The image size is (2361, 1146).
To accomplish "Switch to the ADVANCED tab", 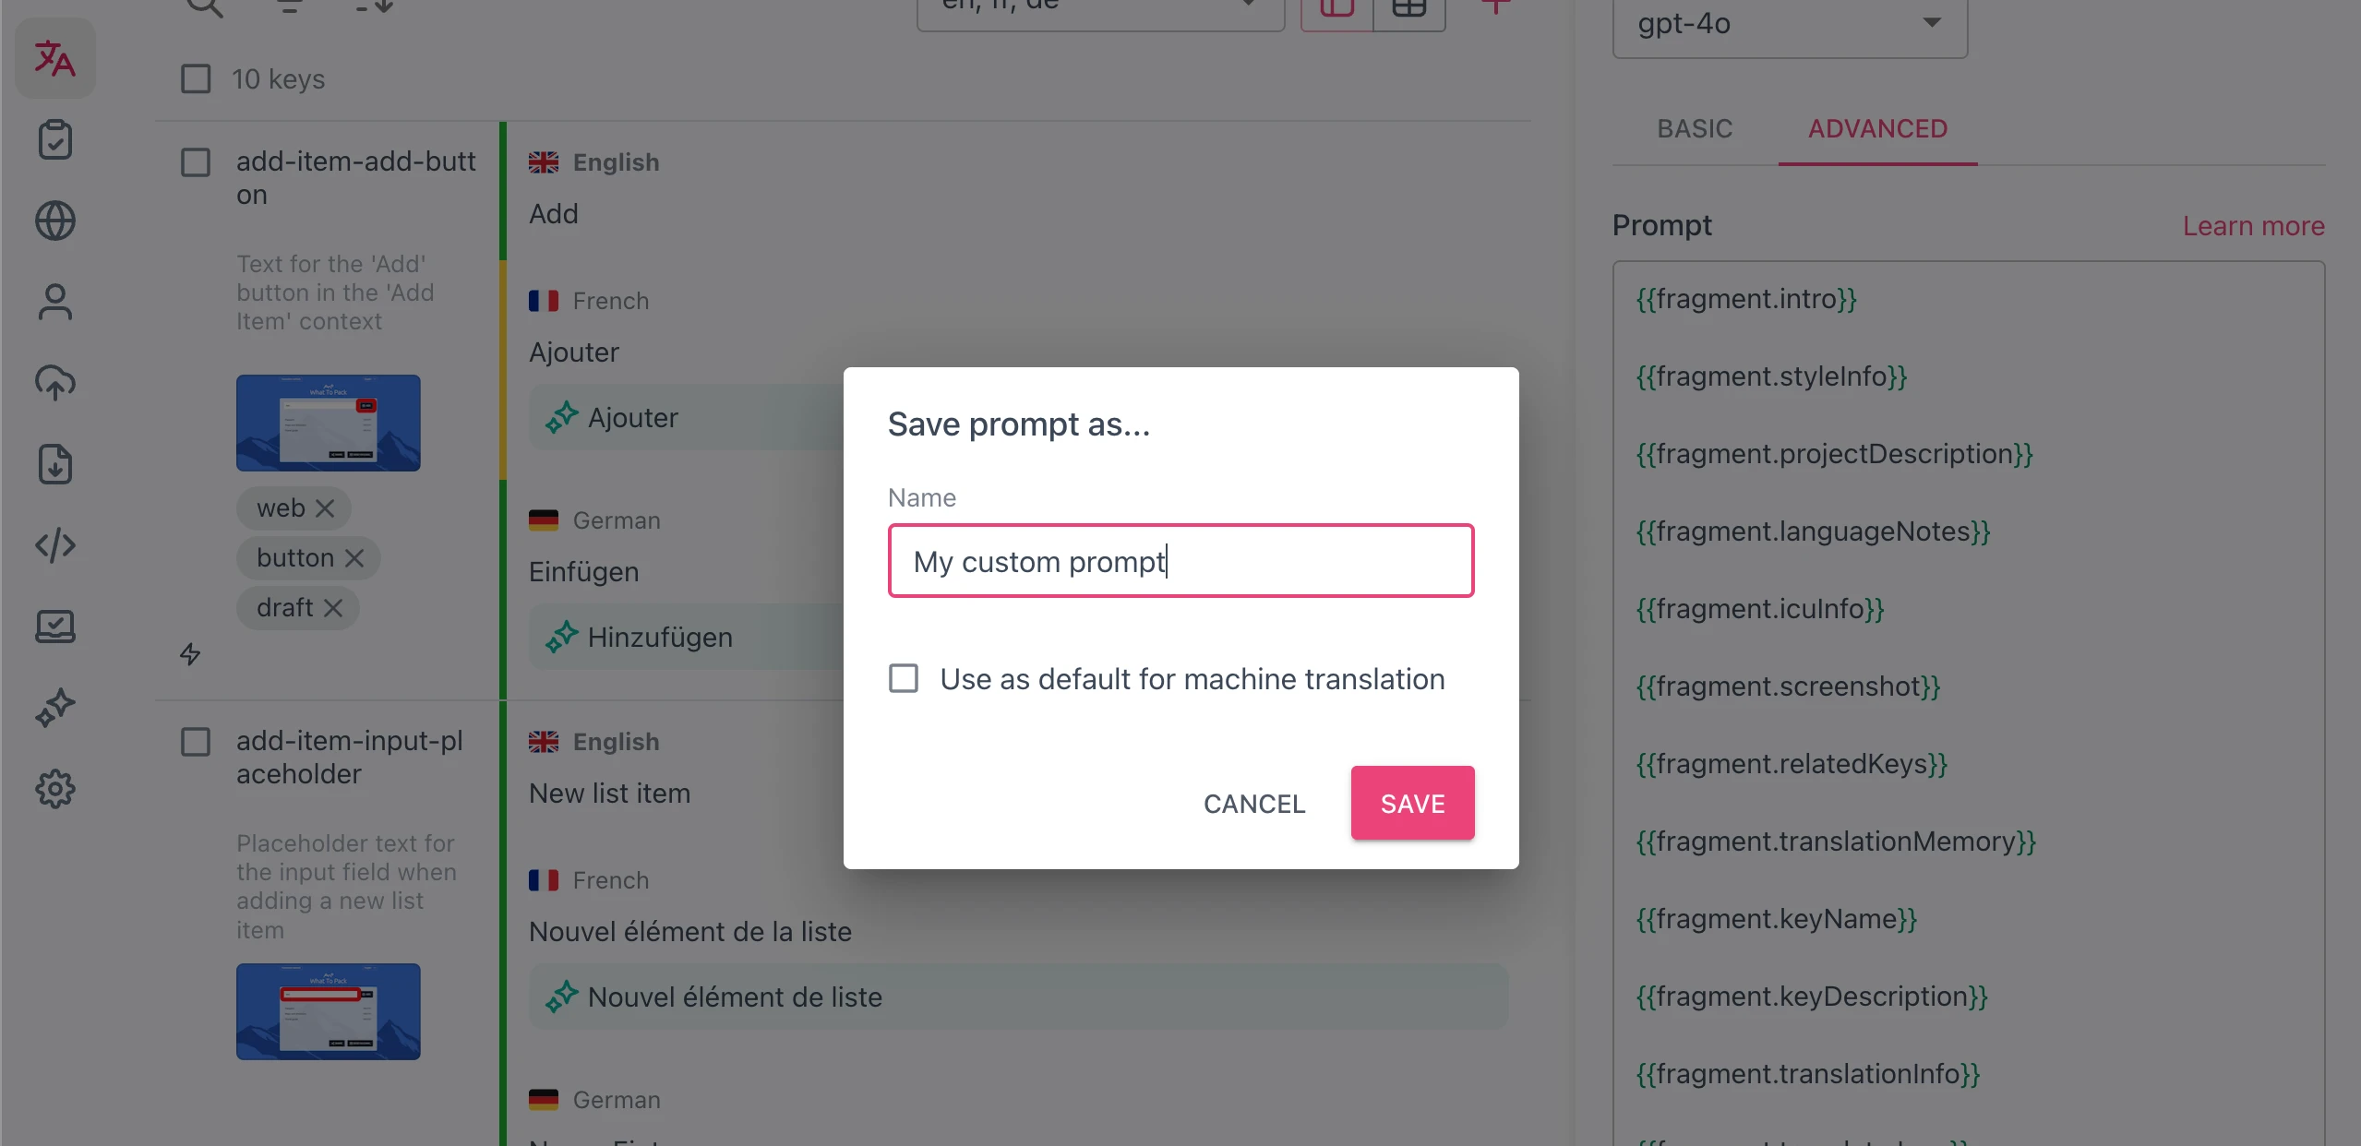I will point(1876,129).
